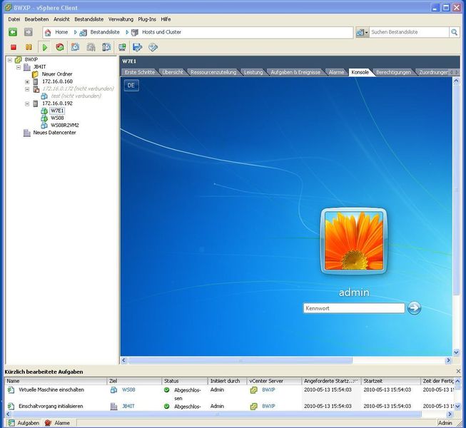This screenshot has height=428, width=466.
Task: Open the Aufgaben status bar button
Action: tap(24, 423)
